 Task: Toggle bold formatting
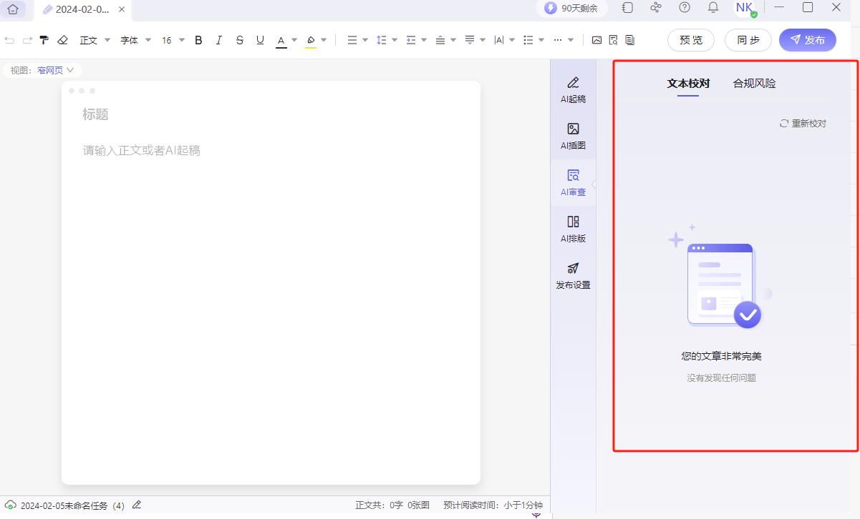[198, 40]
